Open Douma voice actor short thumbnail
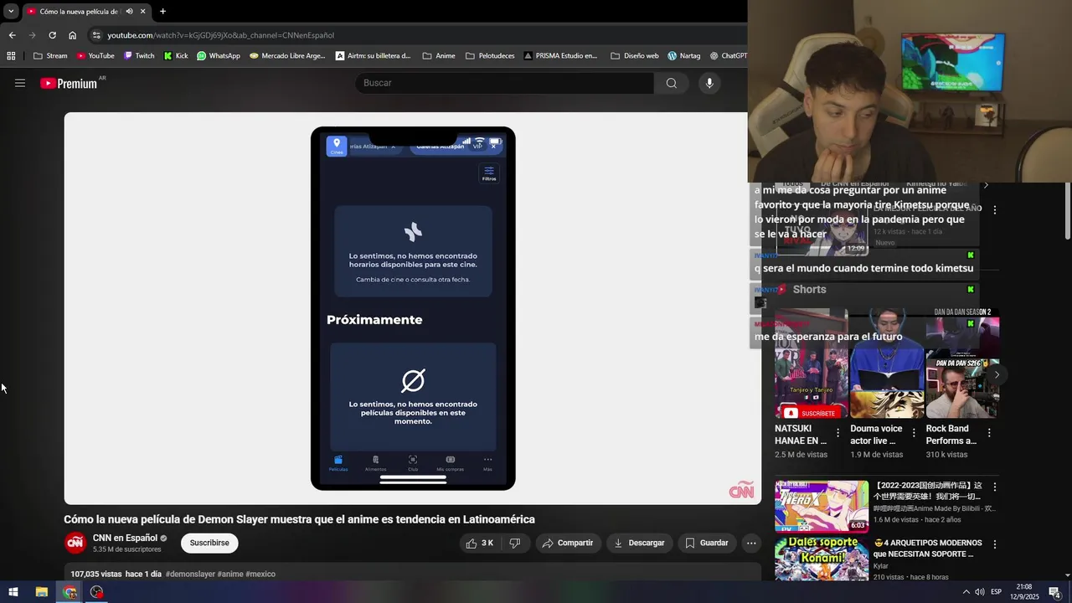Screen dimensions: 1072x603 tap(887, 363)
